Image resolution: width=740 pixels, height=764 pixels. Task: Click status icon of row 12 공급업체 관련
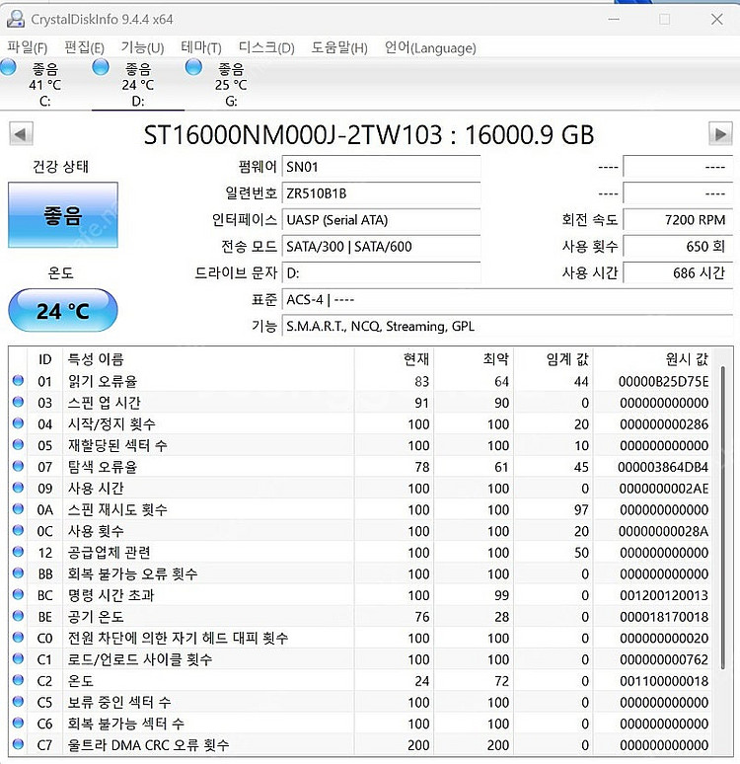coord(18,552)
